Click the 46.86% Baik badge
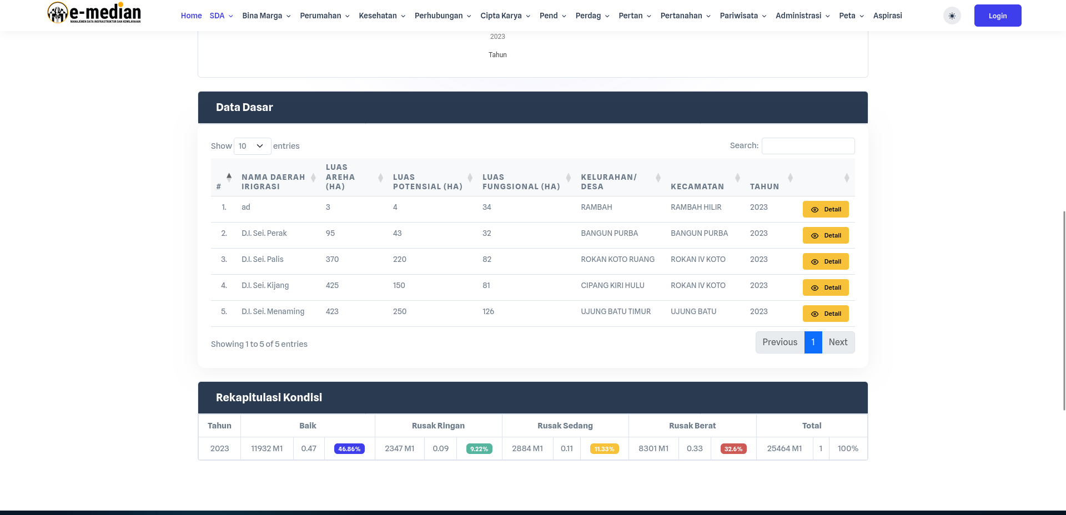This screenshot has height=515, width=1066. point(349,449)
